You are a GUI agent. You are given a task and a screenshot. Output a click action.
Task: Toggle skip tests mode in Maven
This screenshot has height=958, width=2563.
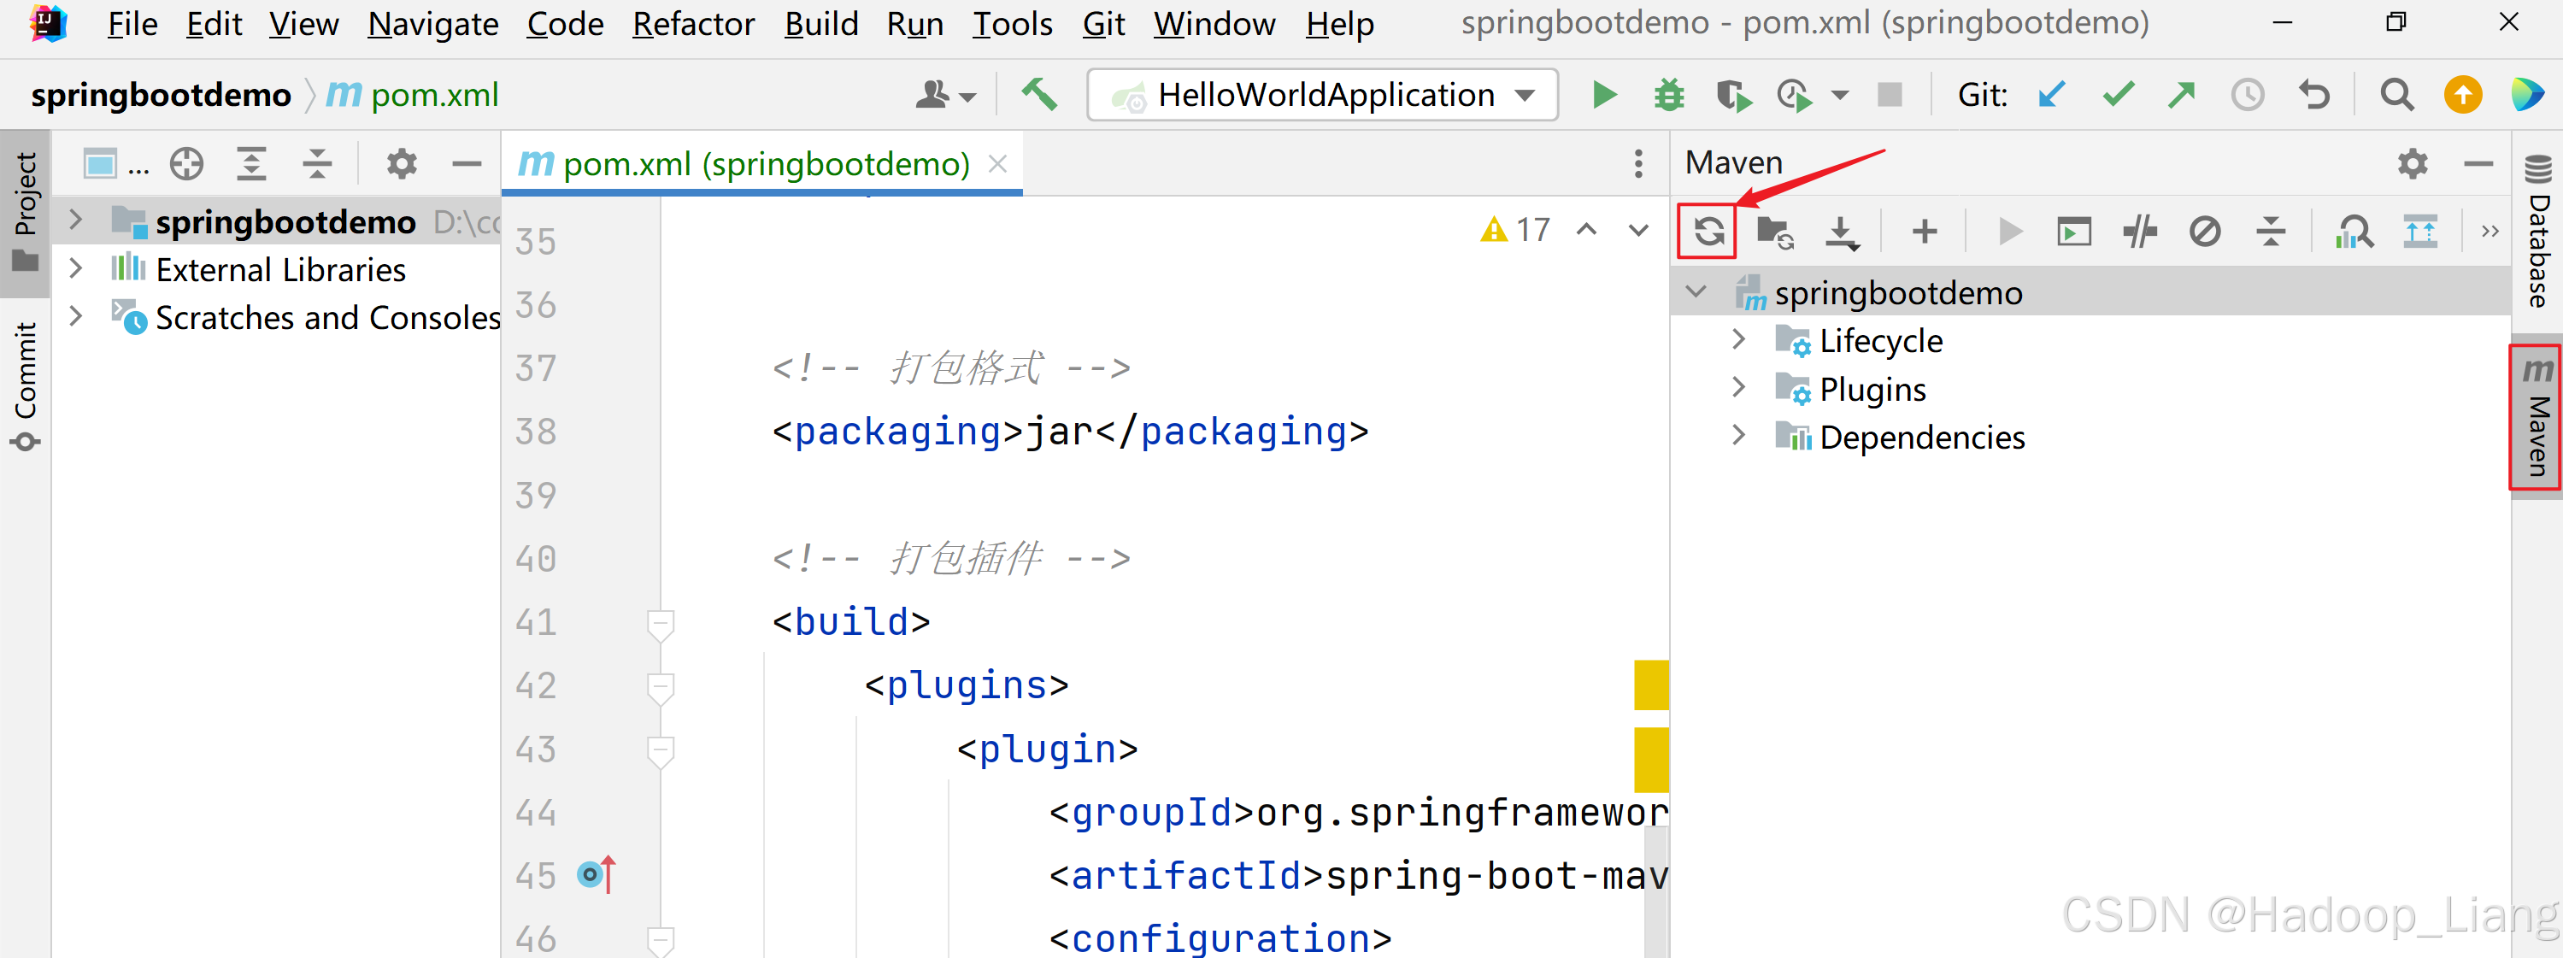coord(2205,232)
